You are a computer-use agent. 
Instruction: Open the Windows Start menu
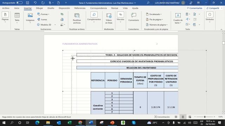point(4,123)
